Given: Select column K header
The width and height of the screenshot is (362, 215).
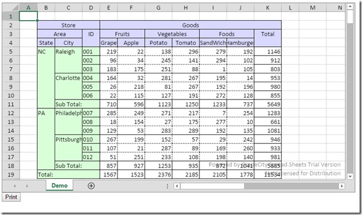Looking at the screenshot, I should 268,8.
